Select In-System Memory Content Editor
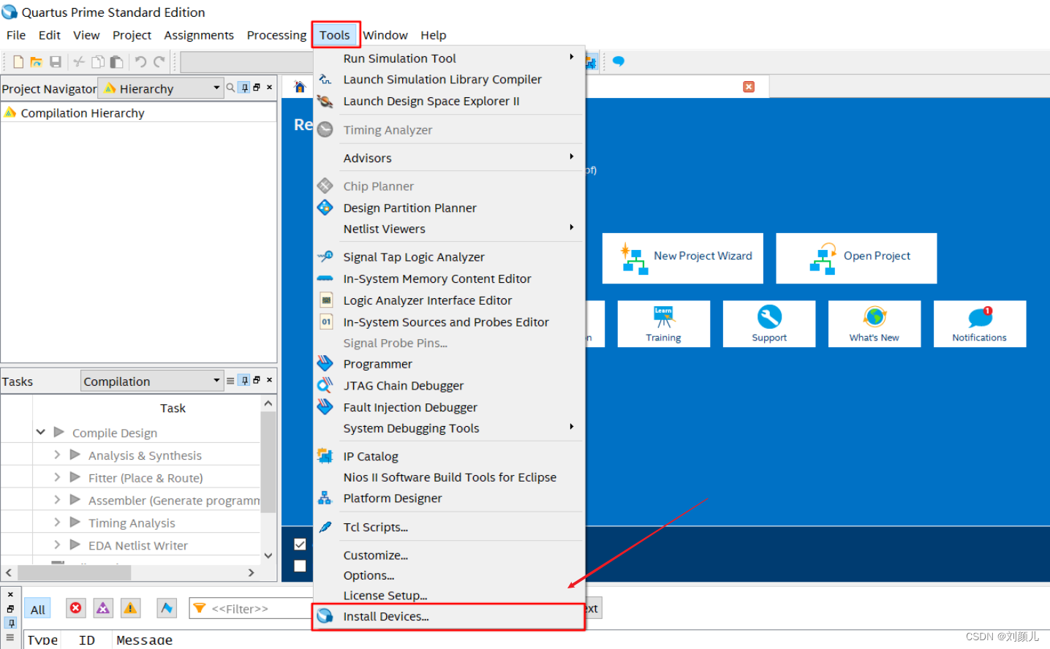Viewport: 1050px width, 649px height. (x=449, y=279)
